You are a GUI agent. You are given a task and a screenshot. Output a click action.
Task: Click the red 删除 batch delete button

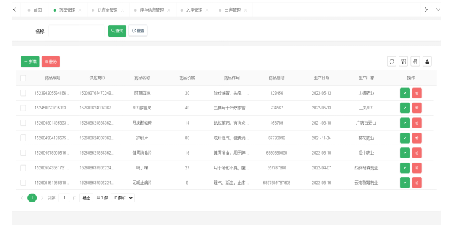coord(51,62)
